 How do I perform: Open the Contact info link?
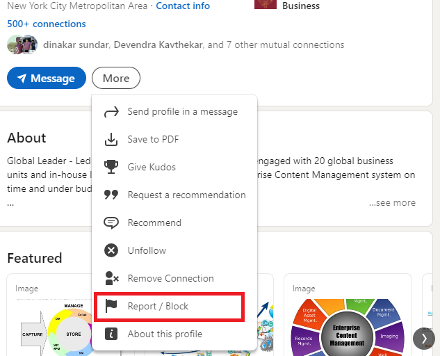pyautogui.click(x=183, y=6)
